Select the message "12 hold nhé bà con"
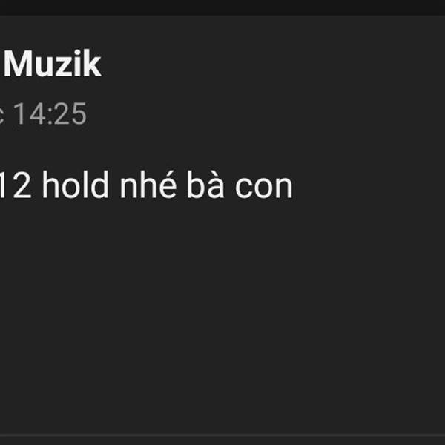445x445 pixels. tap(146, 185)
